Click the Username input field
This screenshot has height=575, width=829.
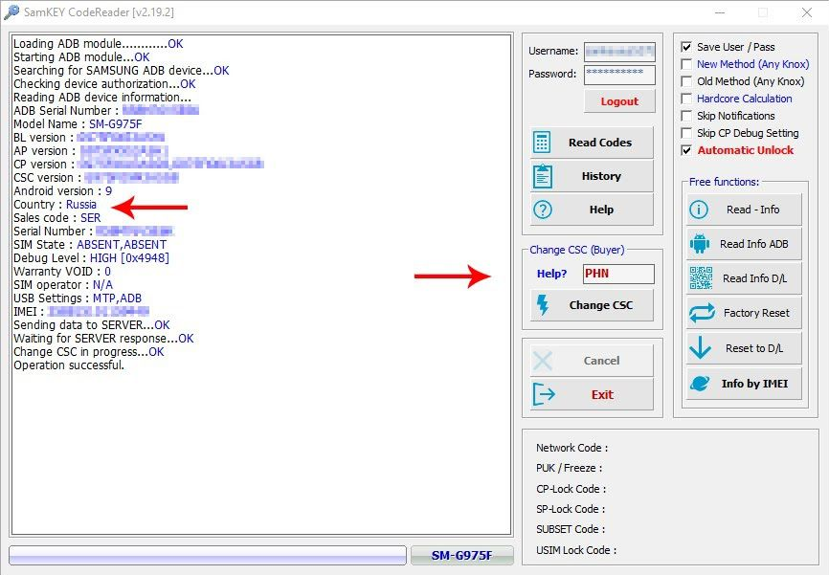click(618, 52)
